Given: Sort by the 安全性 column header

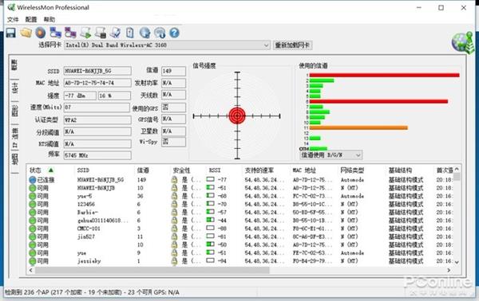Looking at the screenshot, I should [181, 170].
